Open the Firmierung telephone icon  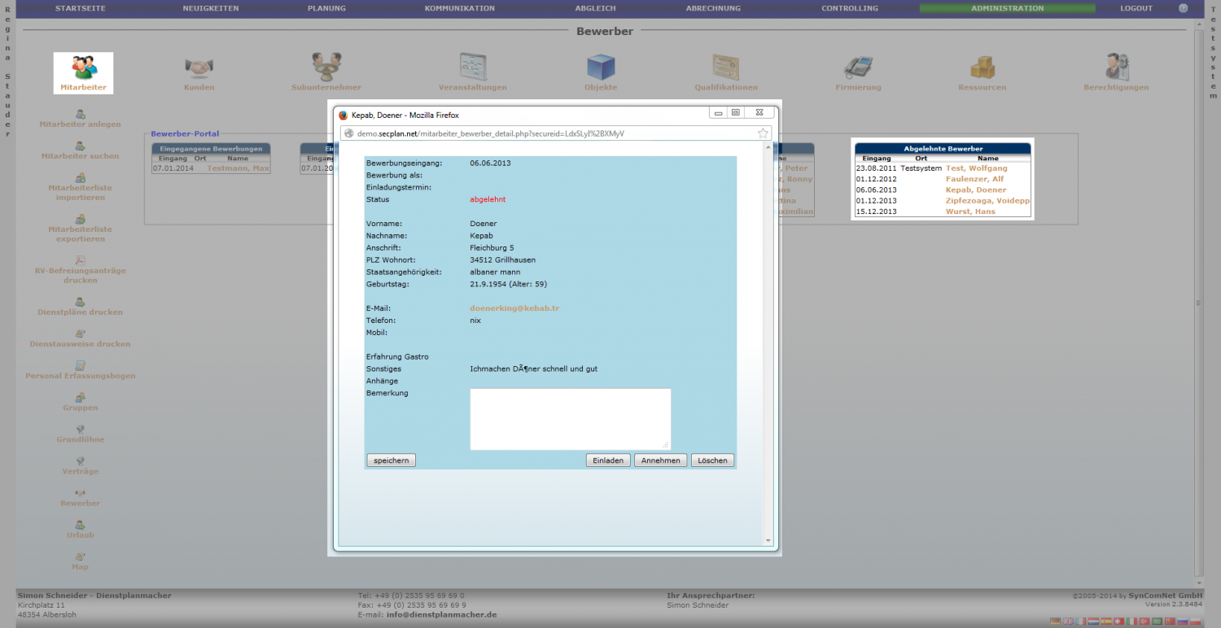[x=858, y=68]
